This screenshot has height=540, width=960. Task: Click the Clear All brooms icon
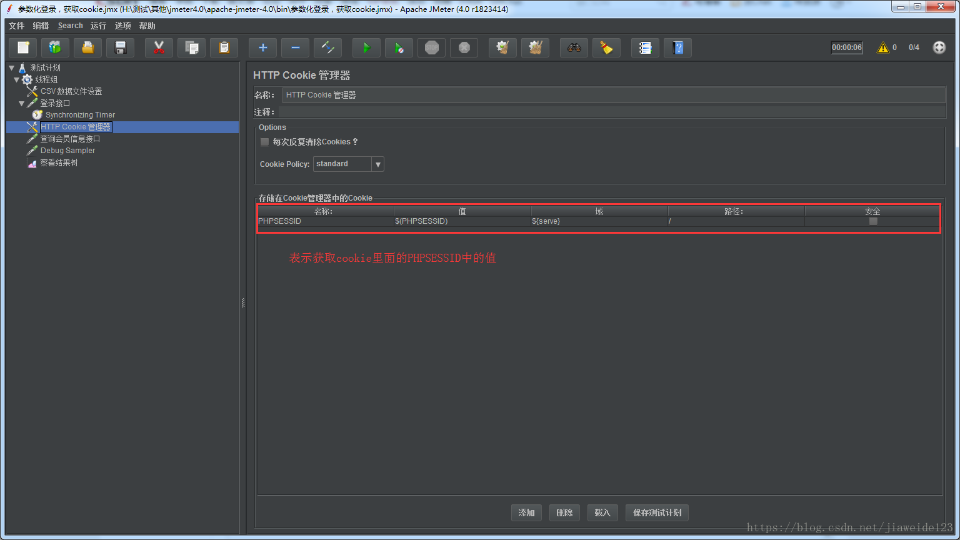(x=535, y=47)
